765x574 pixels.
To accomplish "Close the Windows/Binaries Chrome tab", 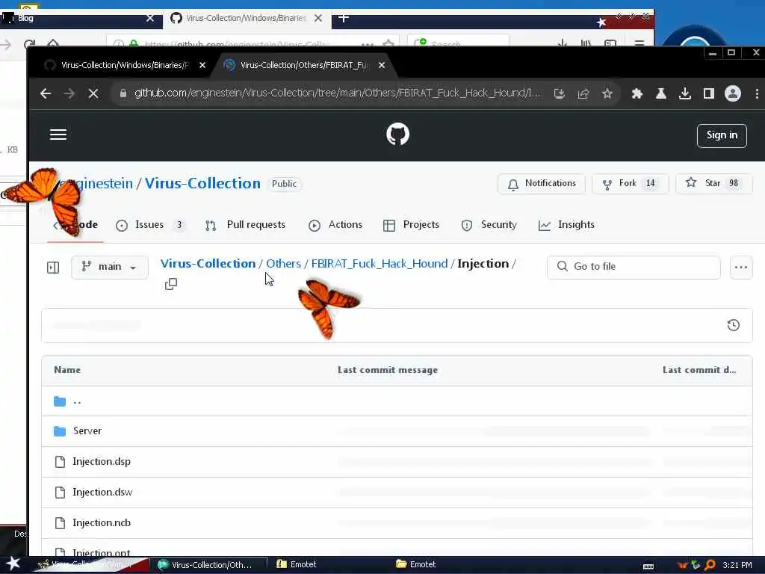I will click(202, 65).
